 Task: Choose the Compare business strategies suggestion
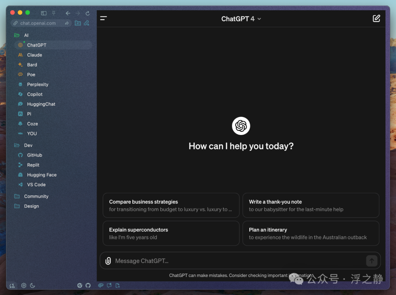pyautogui.click(x=171, y=205)
